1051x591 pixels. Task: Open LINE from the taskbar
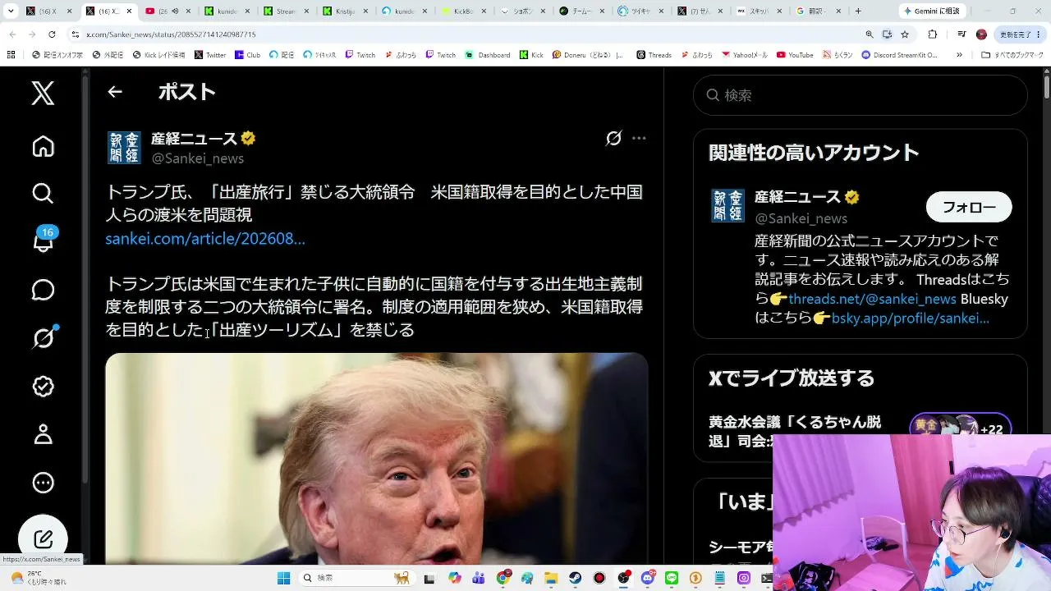[x=672, y=578]
